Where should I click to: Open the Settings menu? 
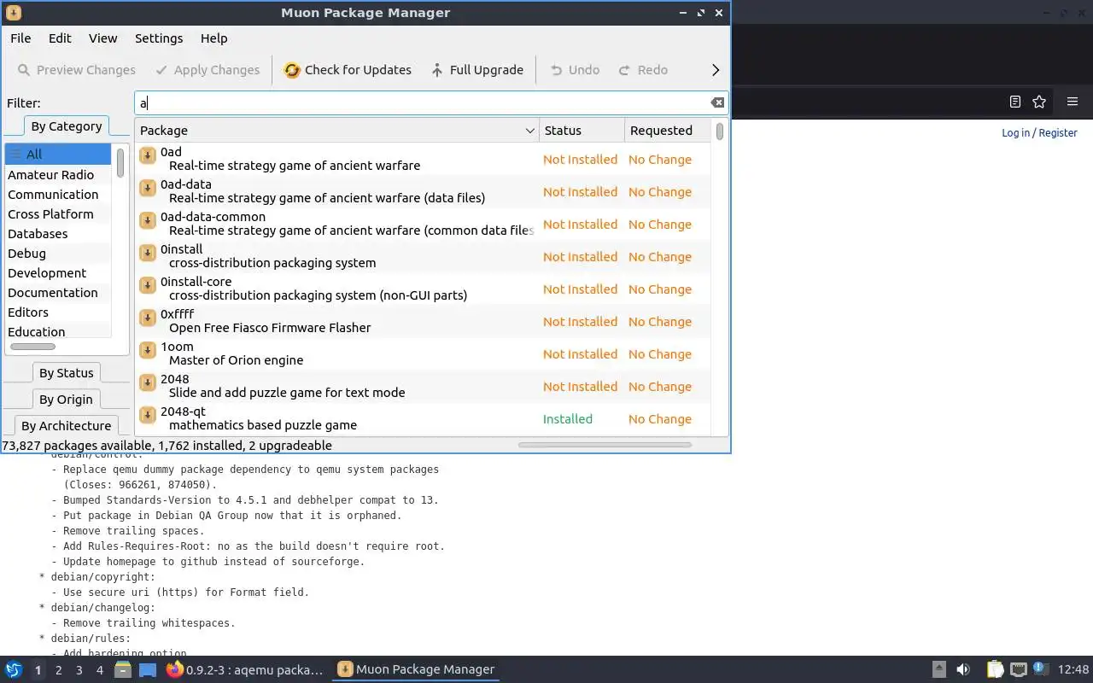159,38
